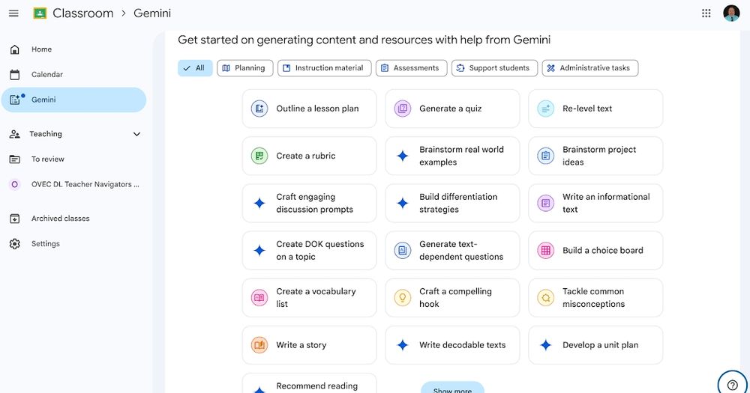The width and height of the screenshot is (750, 393).
Task: Open the Google apps grid
Action: [706, 13]
